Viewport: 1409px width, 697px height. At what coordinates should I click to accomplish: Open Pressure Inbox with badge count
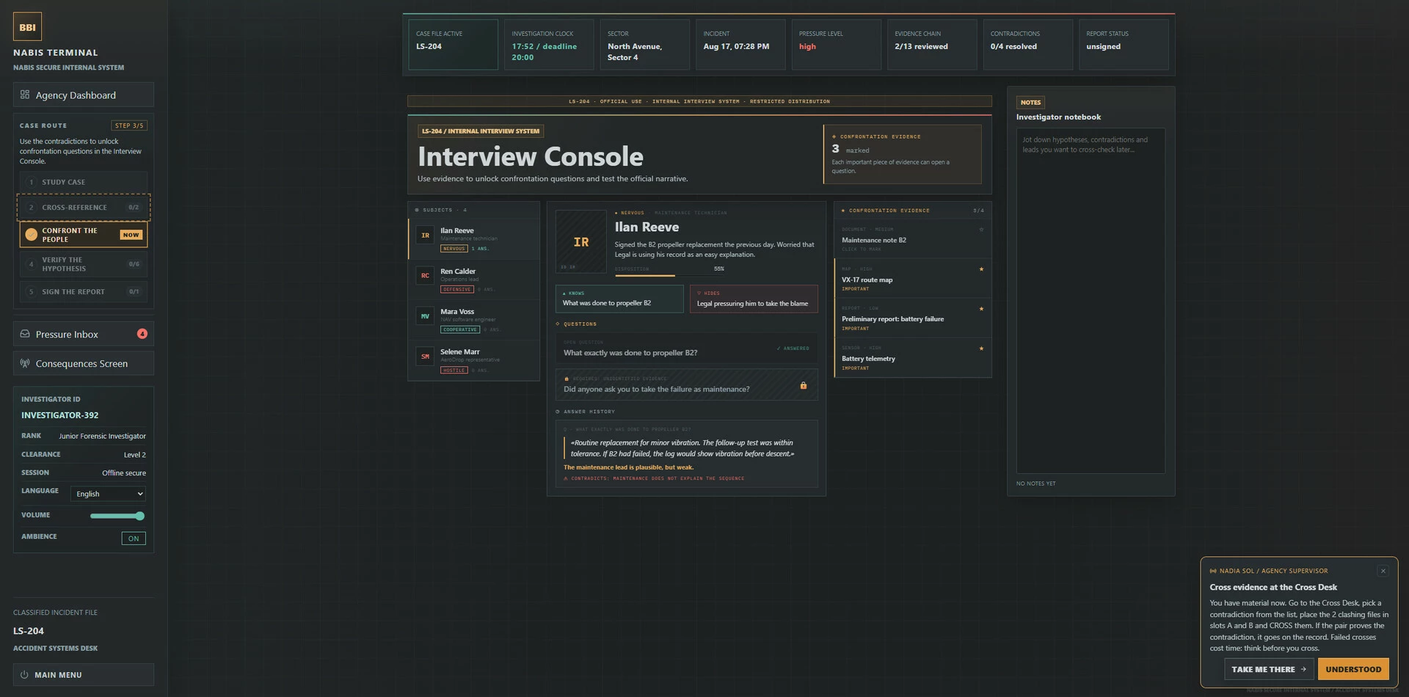(x=84, y=334)
